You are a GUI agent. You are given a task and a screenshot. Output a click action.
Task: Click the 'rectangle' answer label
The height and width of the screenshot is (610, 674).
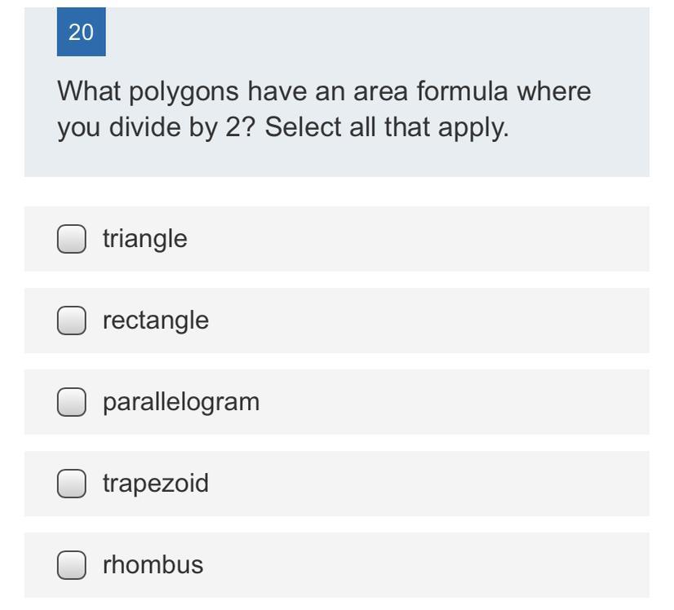pos(155,320)
